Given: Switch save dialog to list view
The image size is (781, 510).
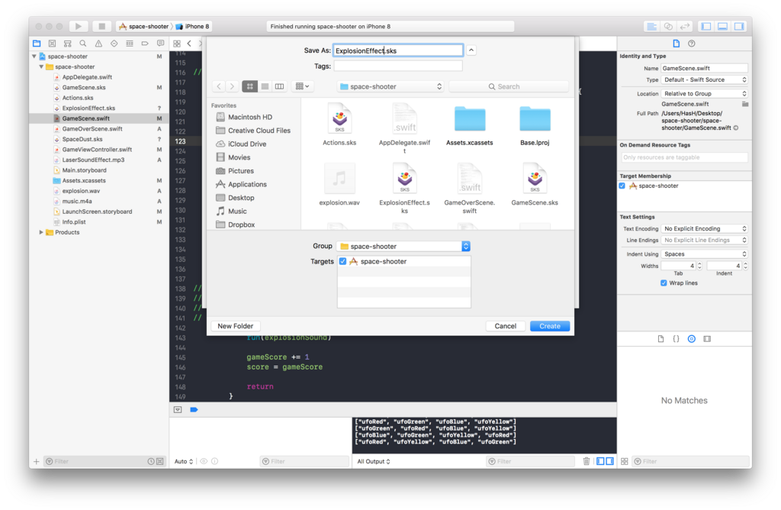Looking at the screenshot, I should [265, 86].
